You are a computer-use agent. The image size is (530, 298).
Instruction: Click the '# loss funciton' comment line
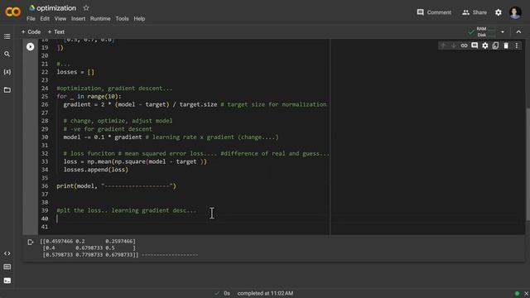[196, 153]
